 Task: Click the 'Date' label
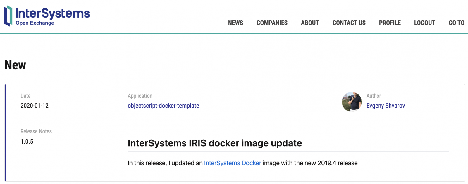coord(25,96)
